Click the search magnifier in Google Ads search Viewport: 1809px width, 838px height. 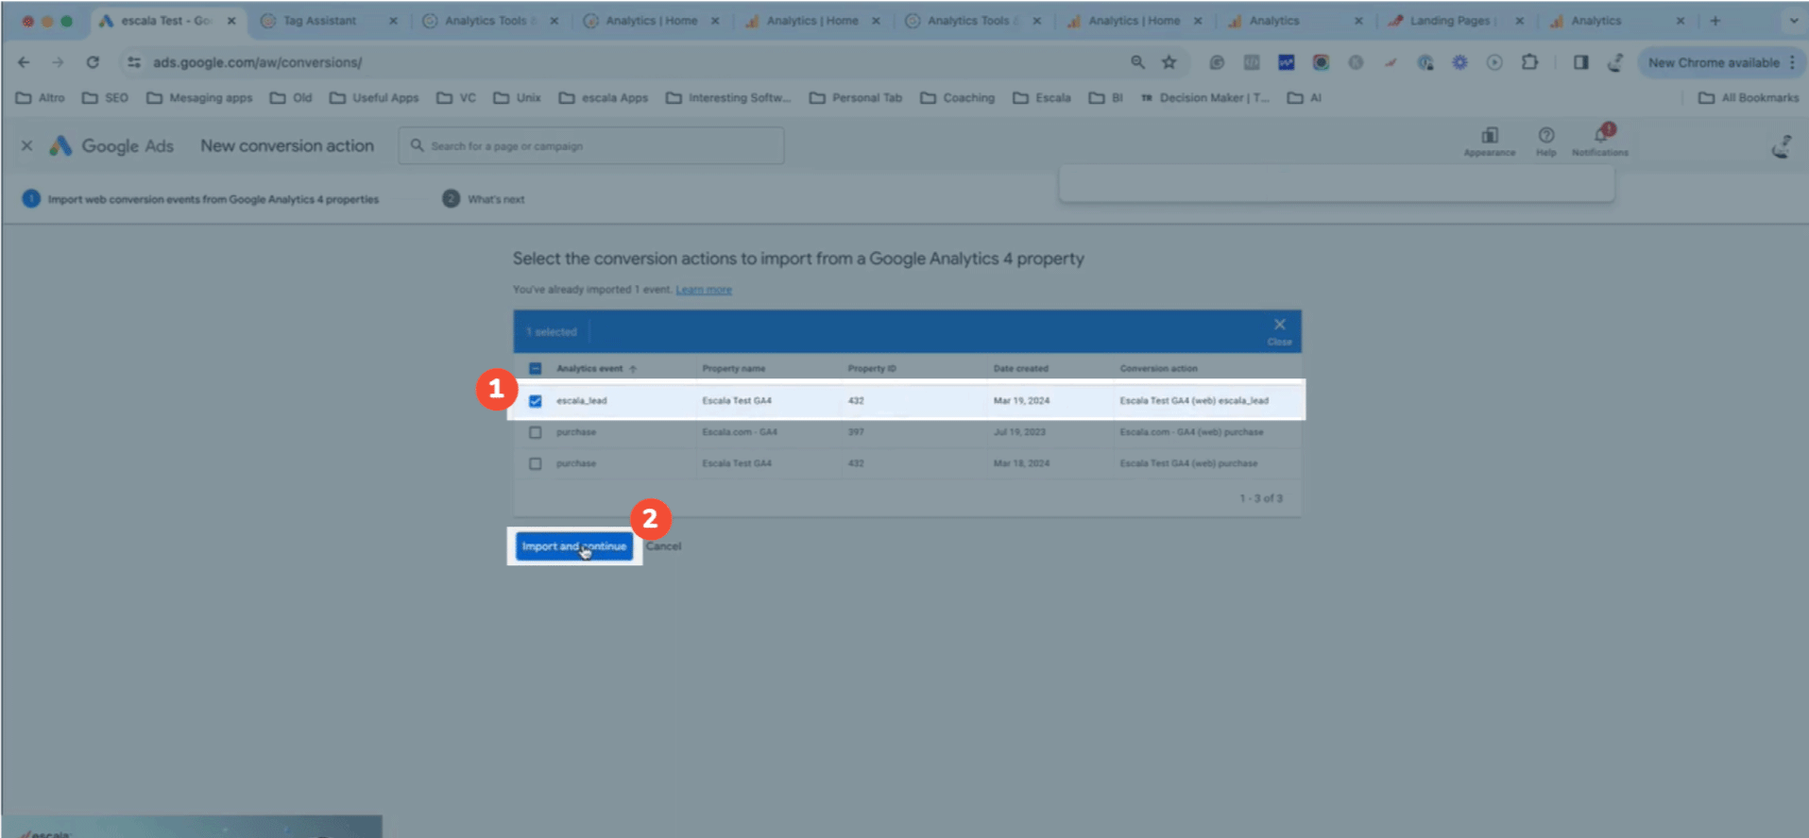coord(417,145)
